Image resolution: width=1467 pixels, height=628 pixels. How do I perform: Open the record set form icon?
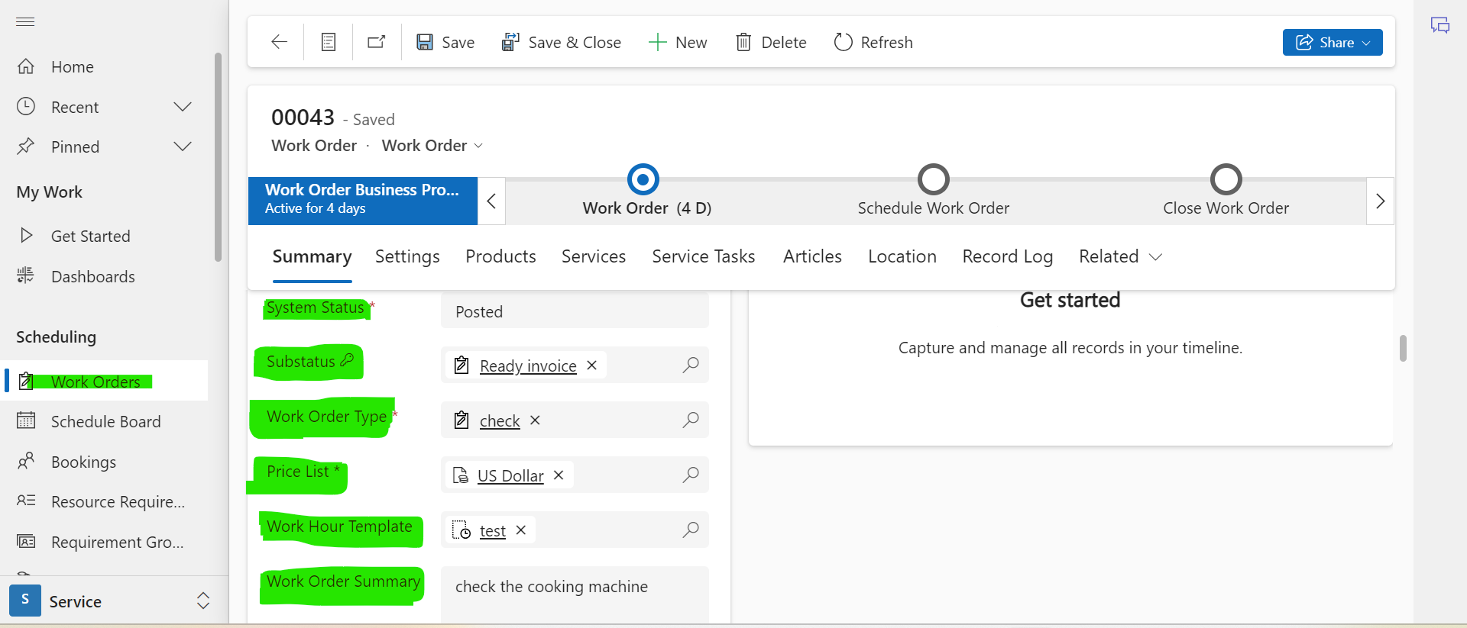tap(329, 42)
